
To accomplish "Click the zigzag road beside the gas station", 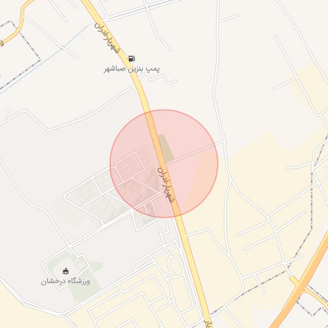I will [x=158, y=78].
